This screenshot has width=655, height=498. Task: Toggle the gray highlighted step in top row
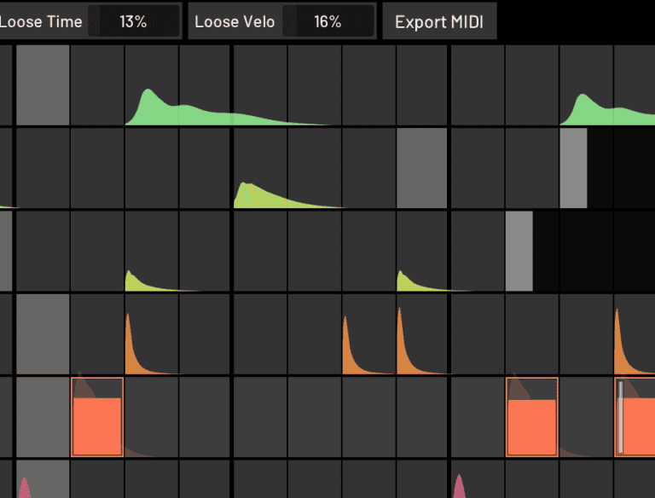[x=42, y=85]
